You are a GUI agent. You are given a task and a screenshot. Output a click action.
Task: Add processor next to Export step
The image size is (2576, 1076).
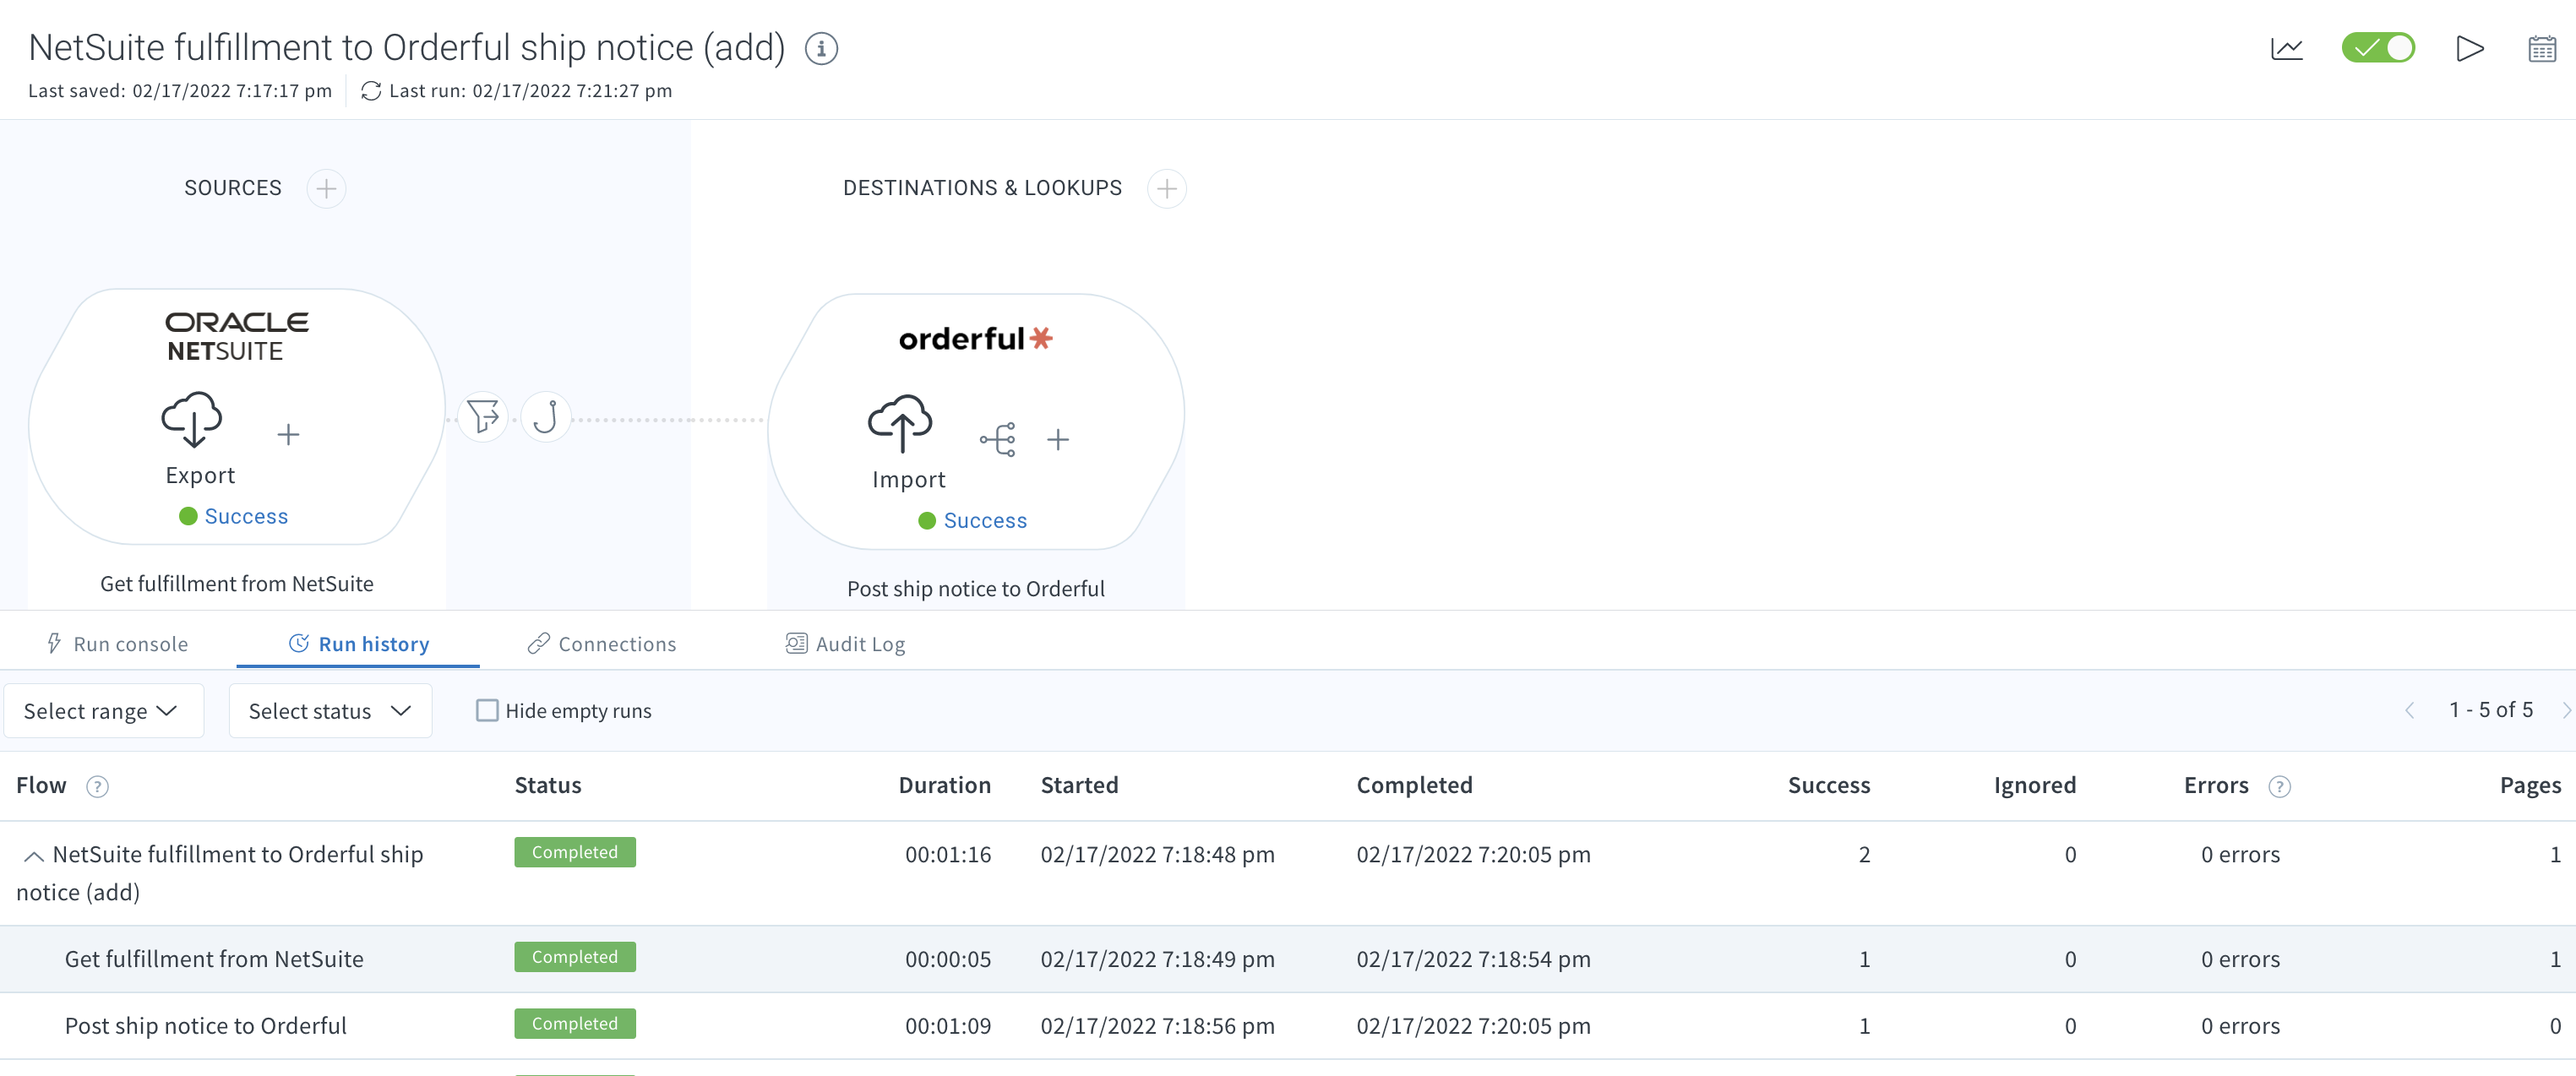(x=288, y=434)
